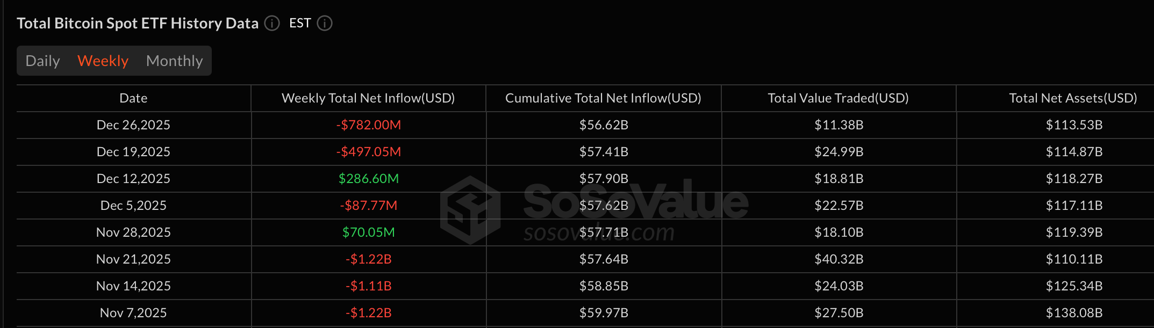Select the Nov 28,2025 date cell
The image size is (1154, 328).
coord(132,232)
